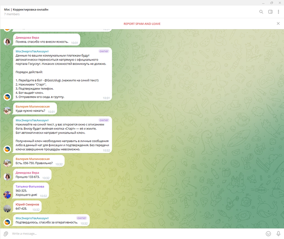Click Валерия Малиновская name above 'Куда нужно нажать?'

[x=32, y=107]
